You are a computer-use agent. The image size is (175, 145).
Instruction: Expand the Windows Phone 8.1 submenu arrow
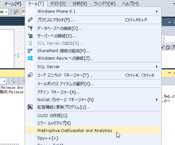(157, 11)
